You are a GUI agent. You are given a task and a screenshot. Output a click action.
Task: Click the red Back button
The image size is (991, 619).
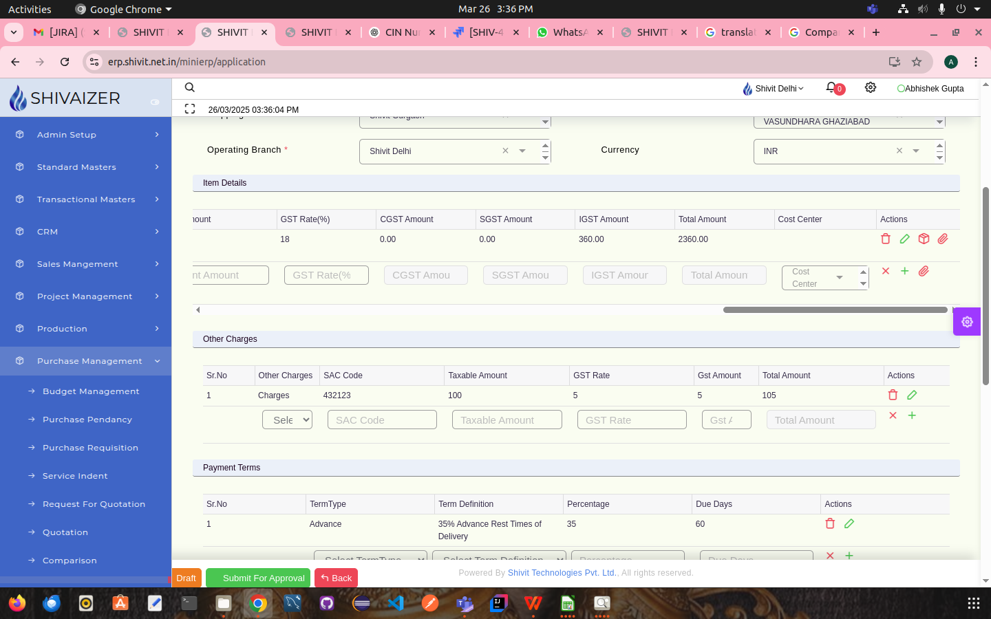click(x=336, y=578)
